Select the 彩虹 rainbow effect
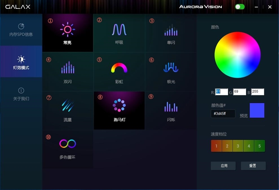279x190 pixels. point(119,71)
